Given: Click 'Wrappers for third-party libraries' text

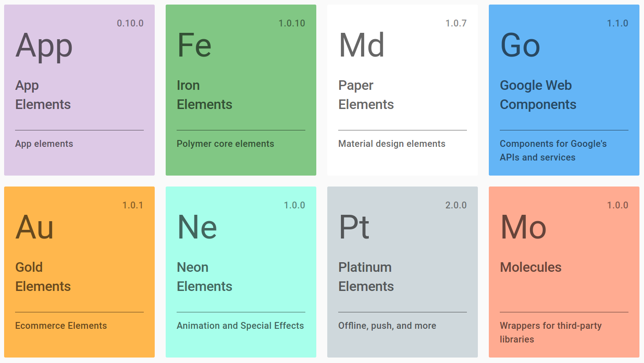Looking at the screenshot, I should 550,332.
